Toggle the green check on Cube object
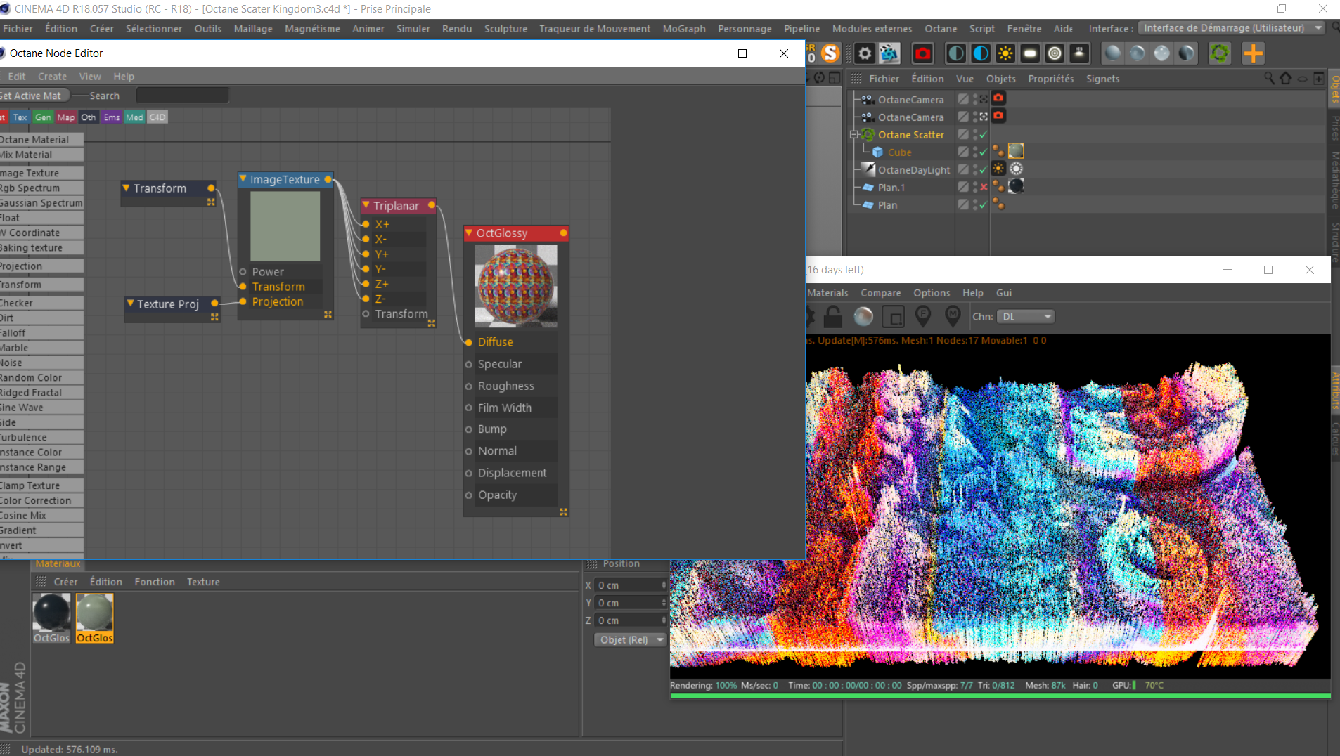The image size is (1340, 756). (984, 152)
